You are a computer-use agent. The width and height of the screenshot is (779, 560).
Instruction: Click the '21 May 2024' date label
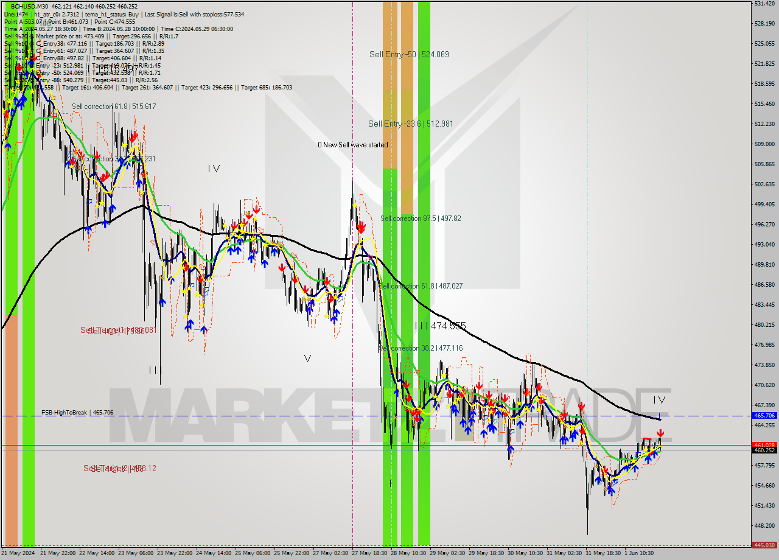(19, 554)
